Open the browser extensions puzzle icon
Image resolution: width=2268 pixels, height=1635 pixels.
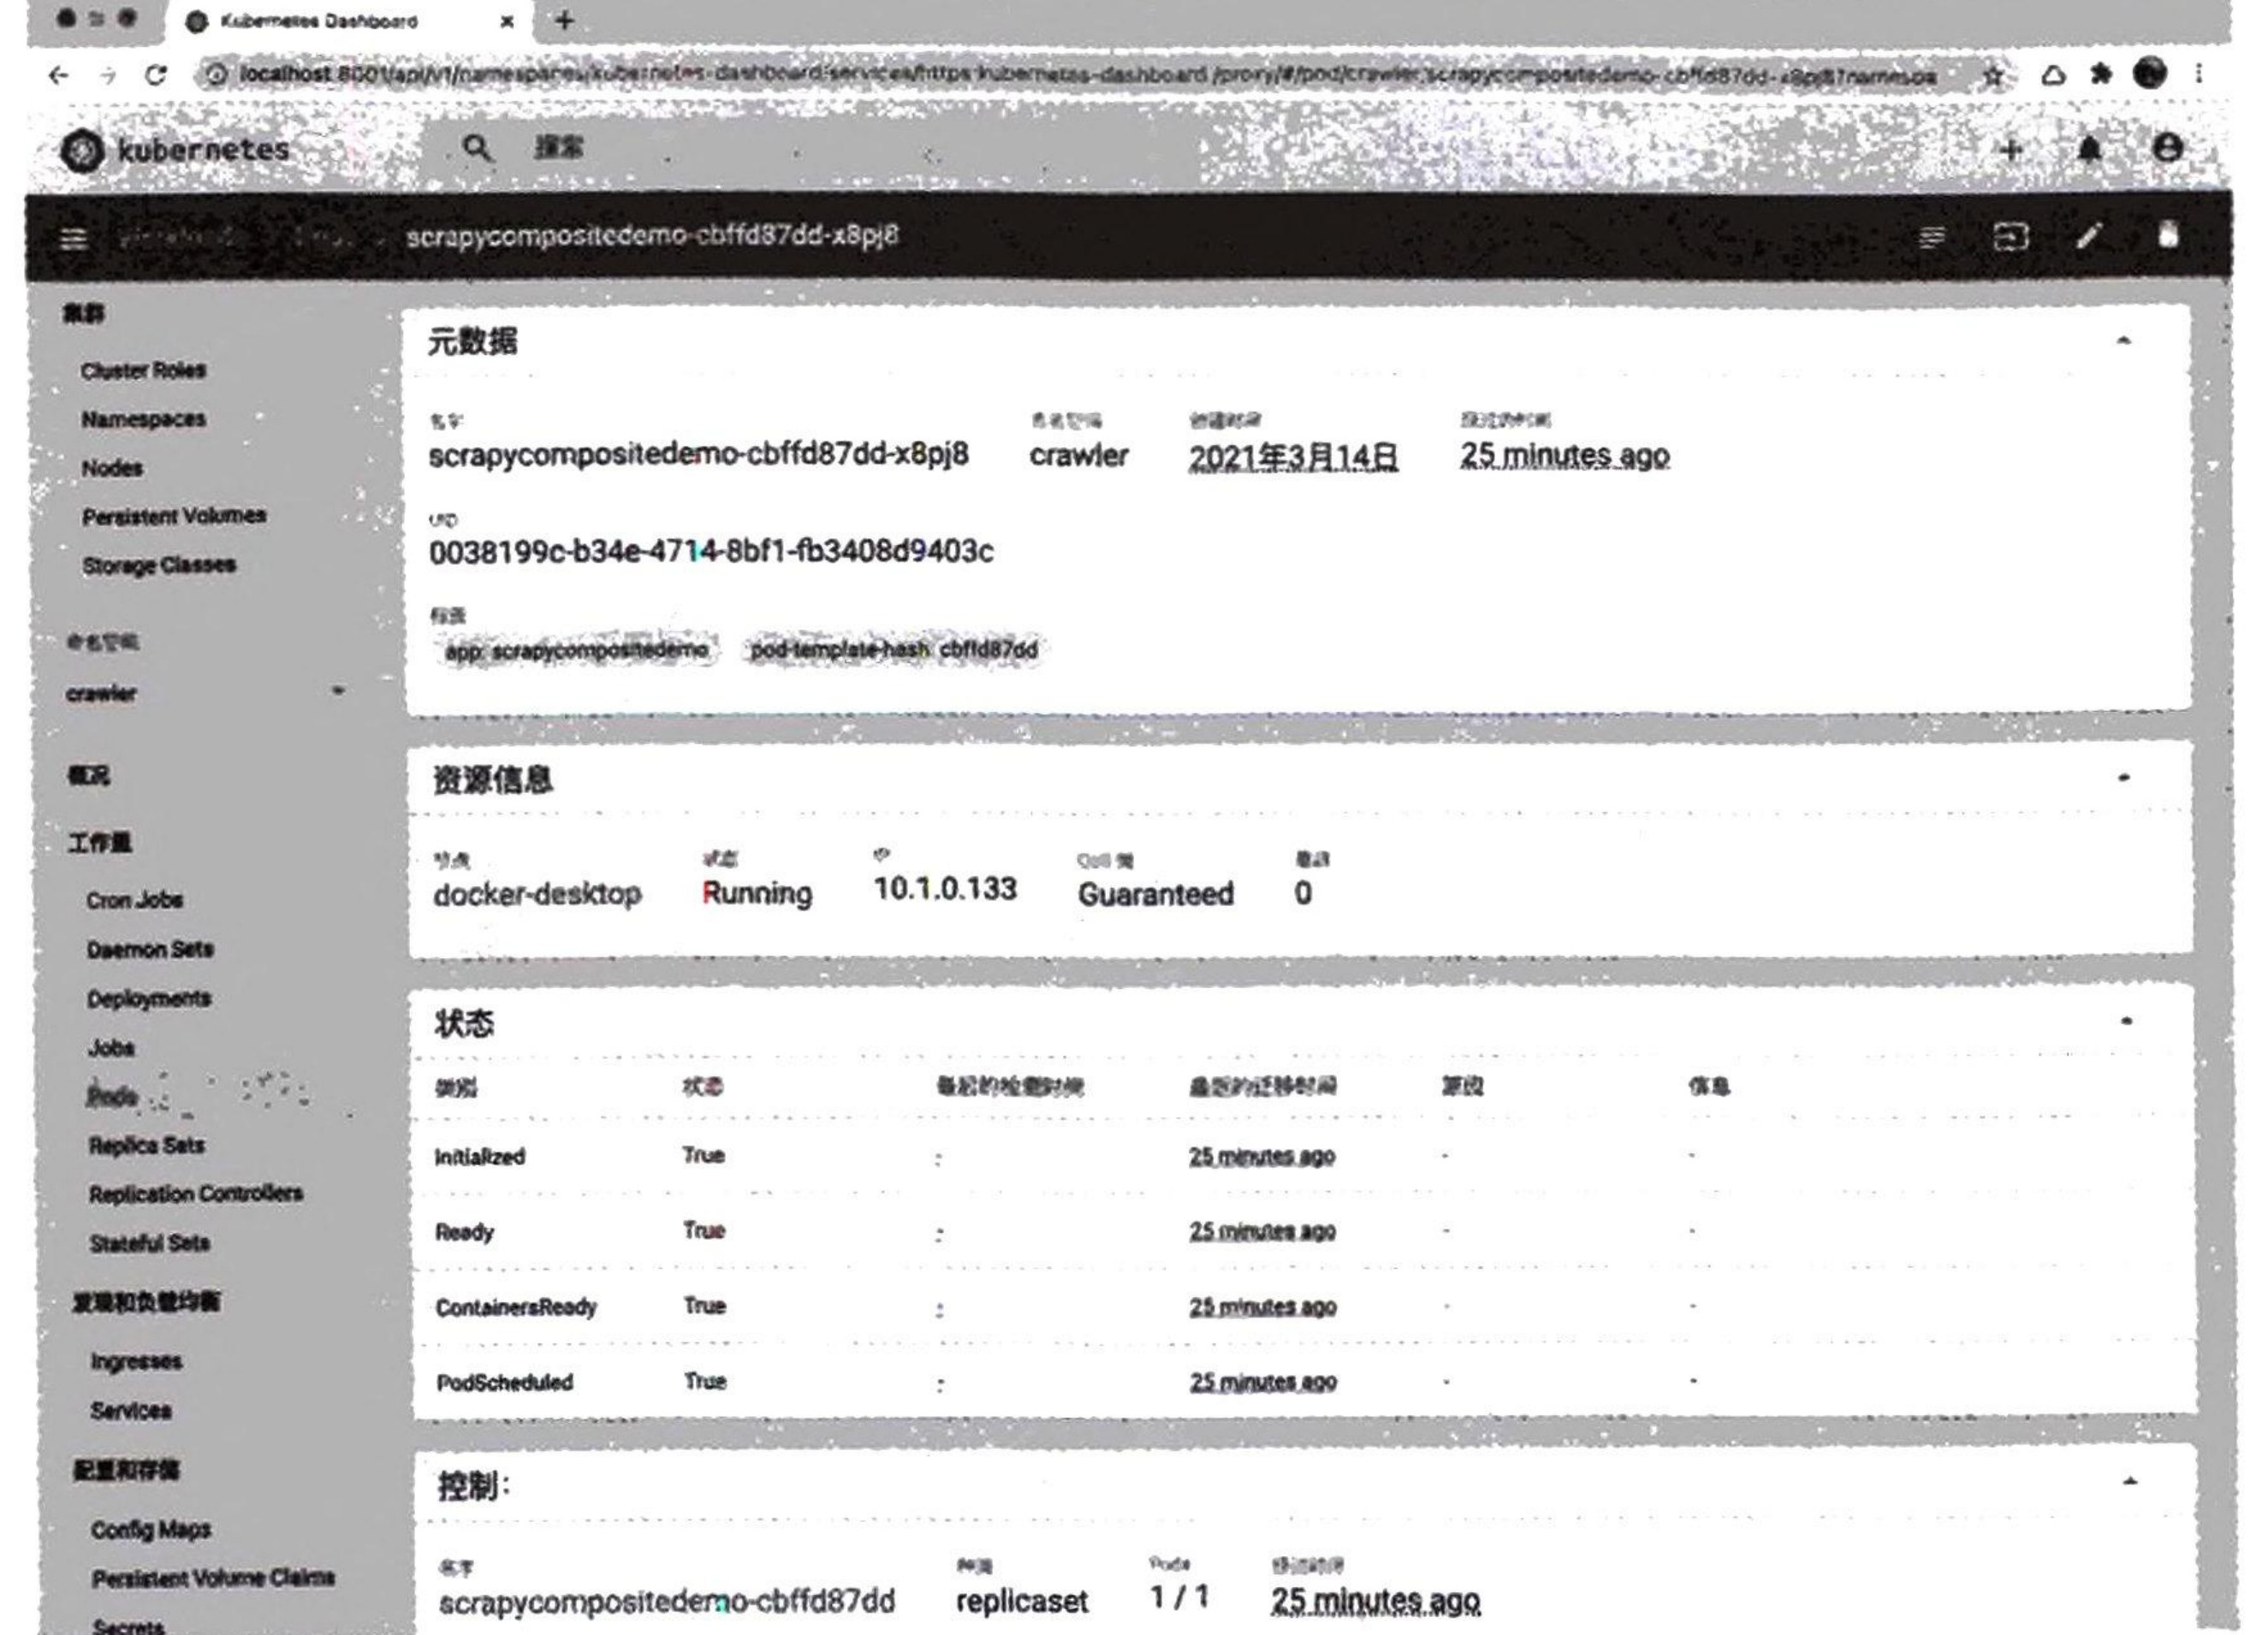pyautogui.click(x=2101, y=74)
